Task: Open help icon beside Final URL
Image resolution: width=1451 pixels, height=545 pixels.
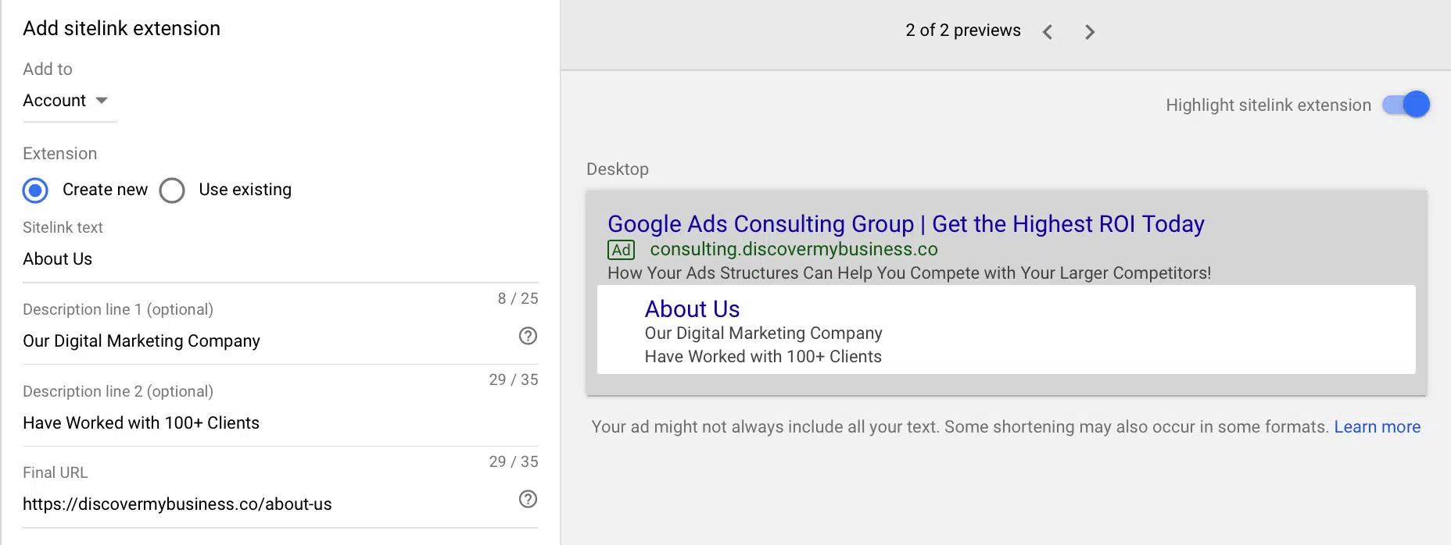Action: point(528,499)
